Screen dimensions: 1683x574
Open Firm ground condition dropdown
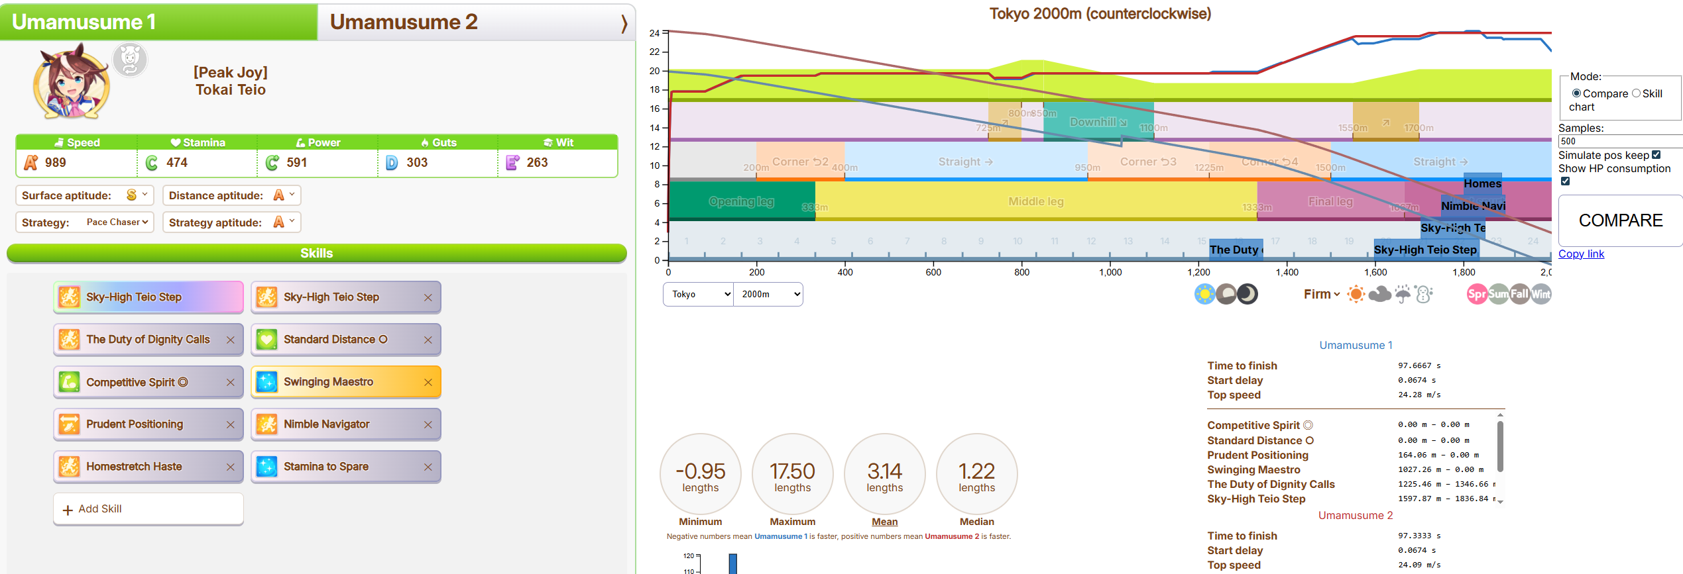click(x=1321, y=295)
